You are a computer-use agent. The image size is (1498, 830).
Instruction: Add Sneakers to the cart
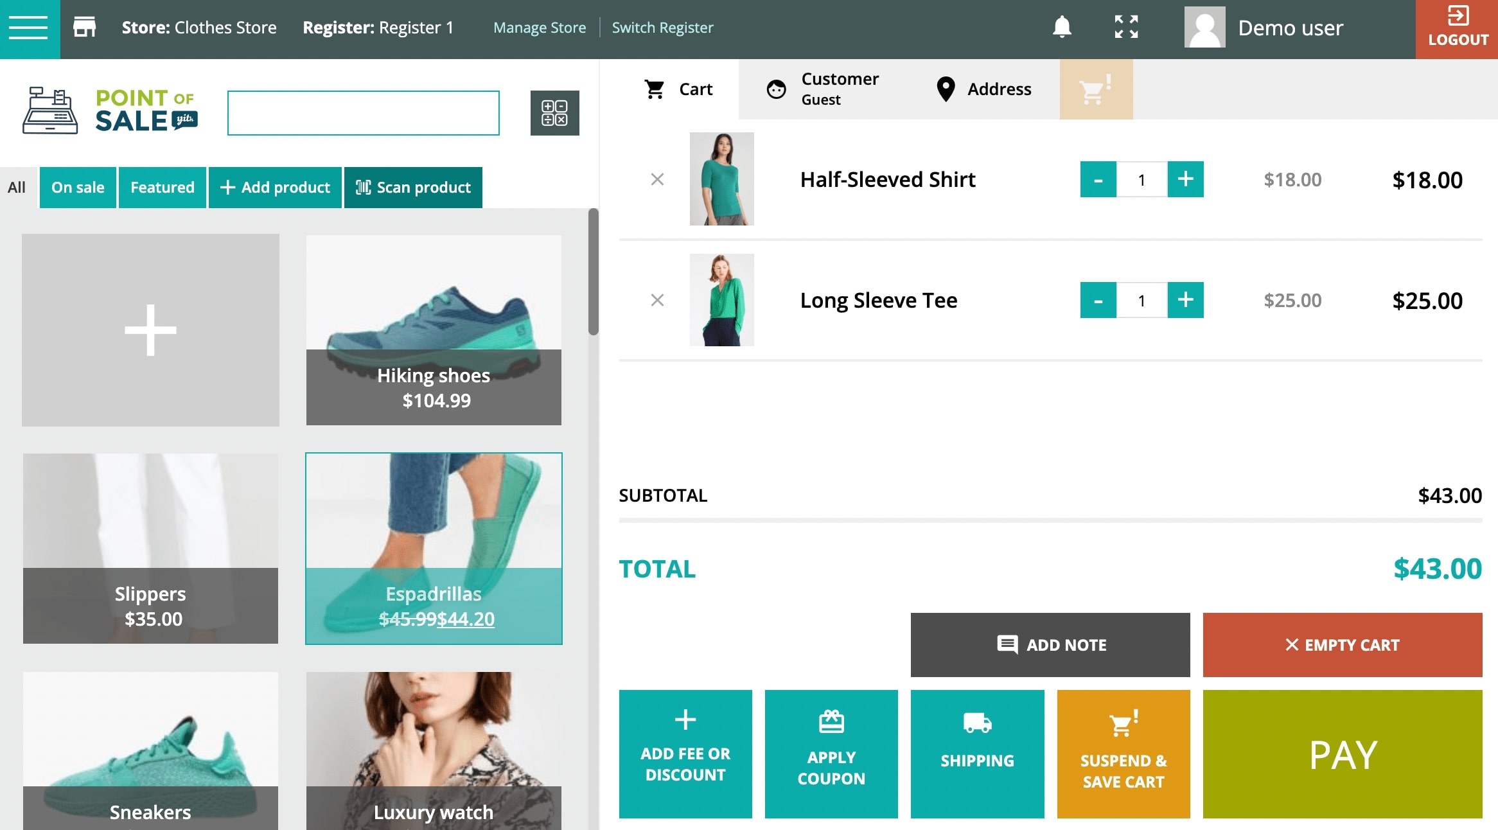pos(150,750)
